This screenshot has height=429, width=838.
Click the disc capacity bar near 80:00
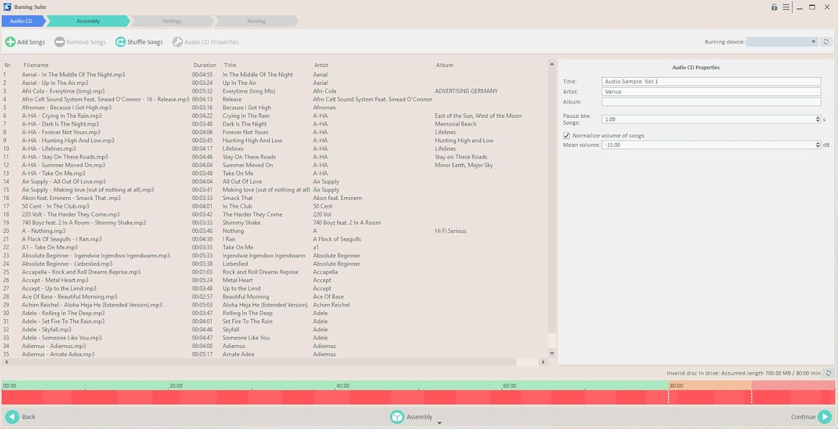pos(676,391)
